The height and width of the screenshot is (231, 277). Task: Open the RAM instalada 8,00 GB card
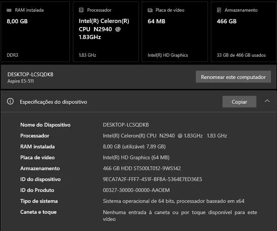(35, 32)
